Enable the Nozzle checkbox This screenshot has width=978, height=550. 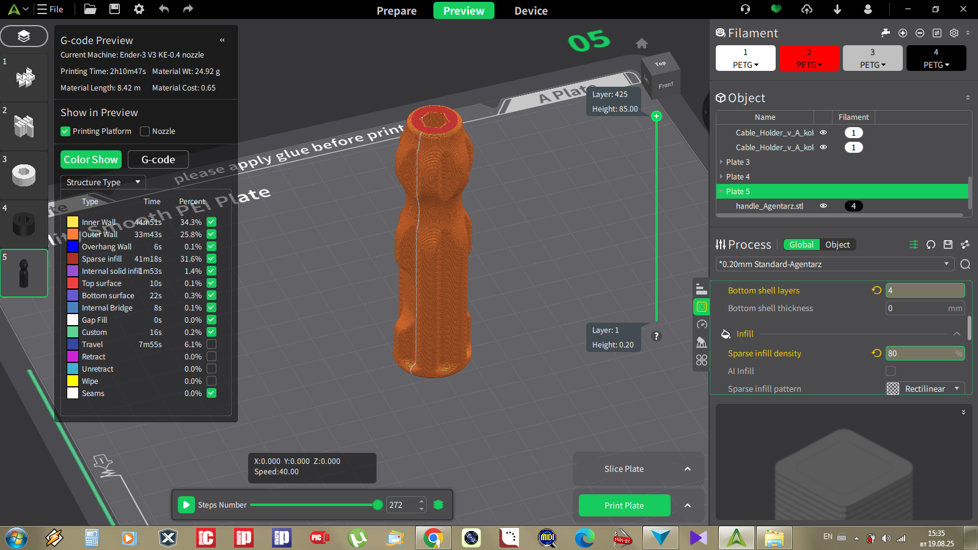145,131
